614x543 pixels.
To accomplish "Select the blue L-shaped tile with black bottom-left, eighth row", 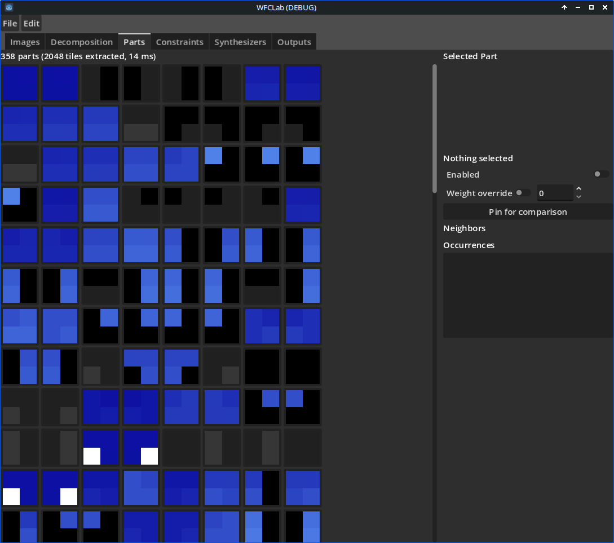I will pyautogui.click(x=141, y=367).
